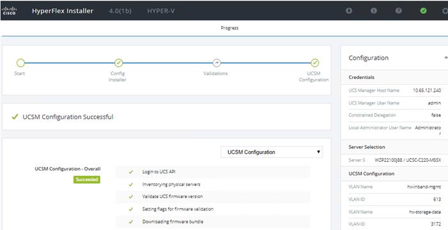Screen dimensions: 448x230
Task: Click the Progress tab label
Action: point(229,28)
